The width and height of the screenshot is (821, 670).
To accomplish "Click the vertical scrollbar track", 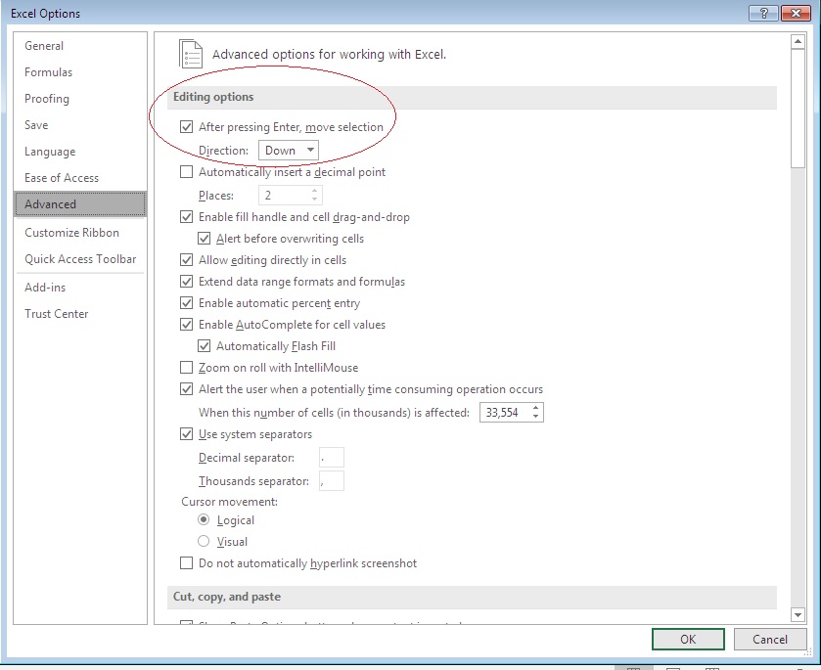I will coord(798,391).
